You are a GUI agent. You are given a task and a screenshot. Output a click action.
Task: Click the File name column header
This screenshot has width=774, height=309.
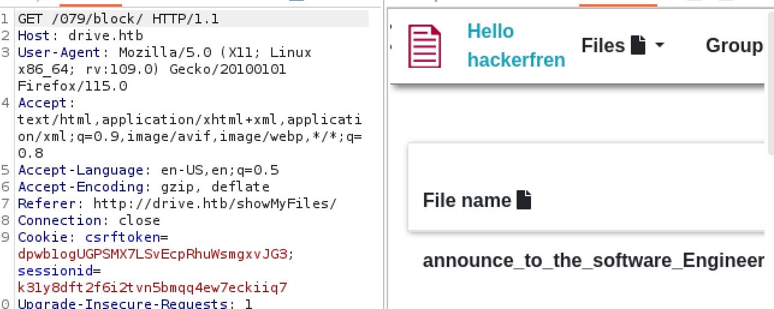point(467,200)
